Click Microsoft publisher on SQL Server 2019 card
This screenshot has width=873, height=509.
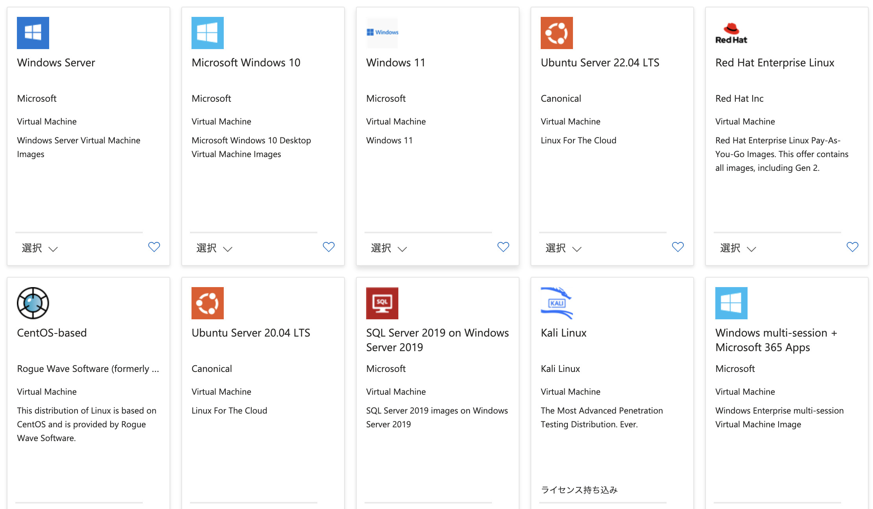tap(386, 369)
